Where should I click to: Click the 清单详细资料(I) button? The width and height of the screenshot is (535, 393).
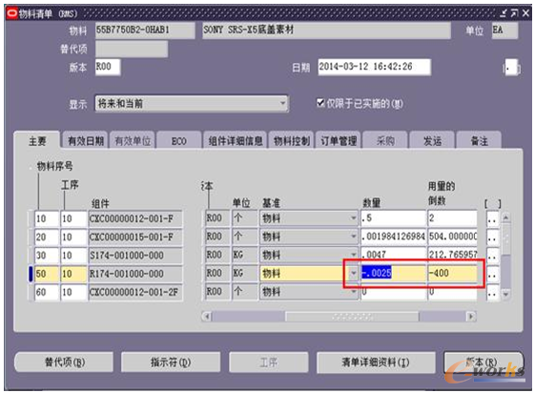pos(376,362)
